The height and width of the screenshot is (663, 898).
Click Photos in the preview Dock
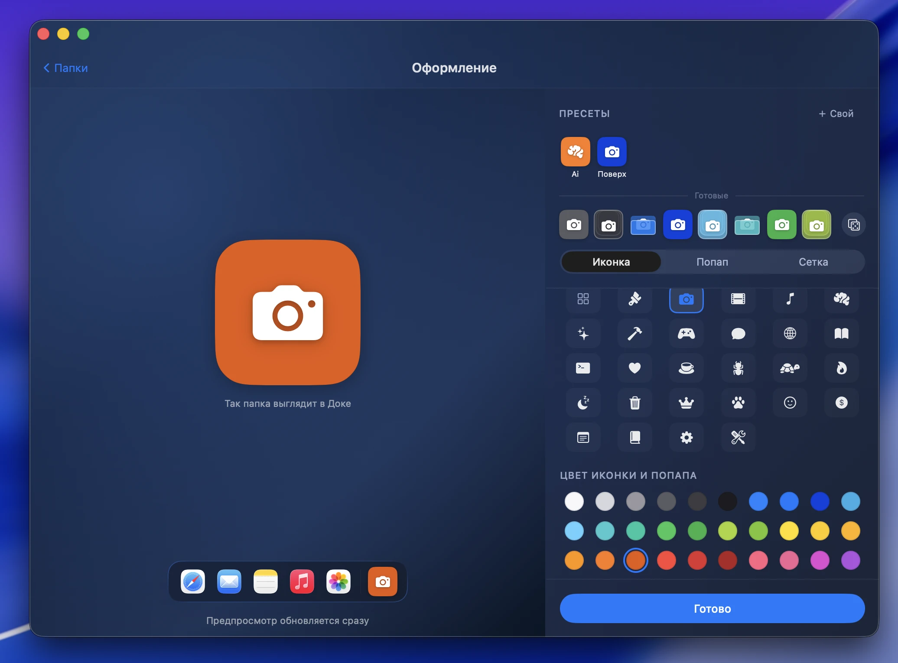[338, 582]
